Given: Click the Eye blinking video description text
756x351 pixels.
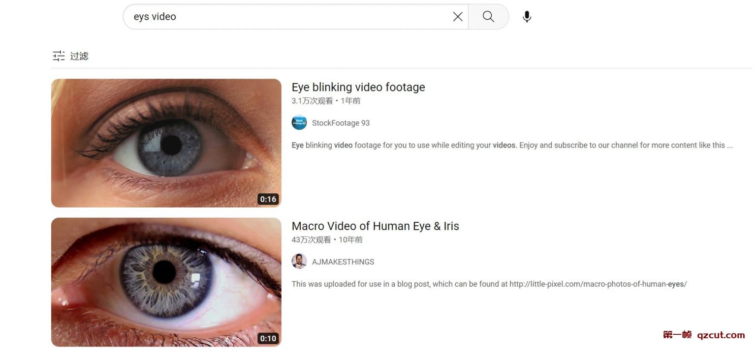Looking at the screenshot, I should pos(512,145).
